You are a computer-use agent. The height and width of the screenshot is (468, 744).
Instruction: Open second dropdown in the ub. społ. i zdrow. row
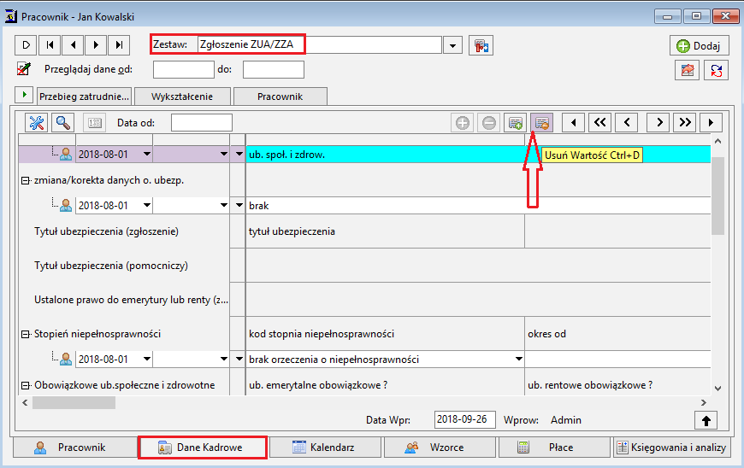(x=224, y=154)
